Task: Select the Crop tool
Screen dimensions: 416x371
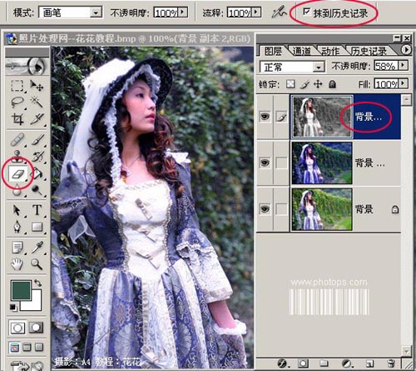Action: (17, 118)
